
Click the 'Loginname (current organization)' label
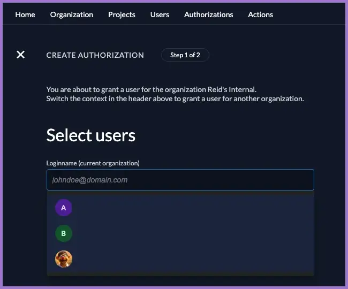tap(93, 163)
